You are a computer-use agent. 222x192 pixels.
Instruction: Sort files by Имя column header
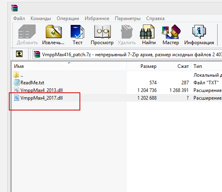pos(69,66)
